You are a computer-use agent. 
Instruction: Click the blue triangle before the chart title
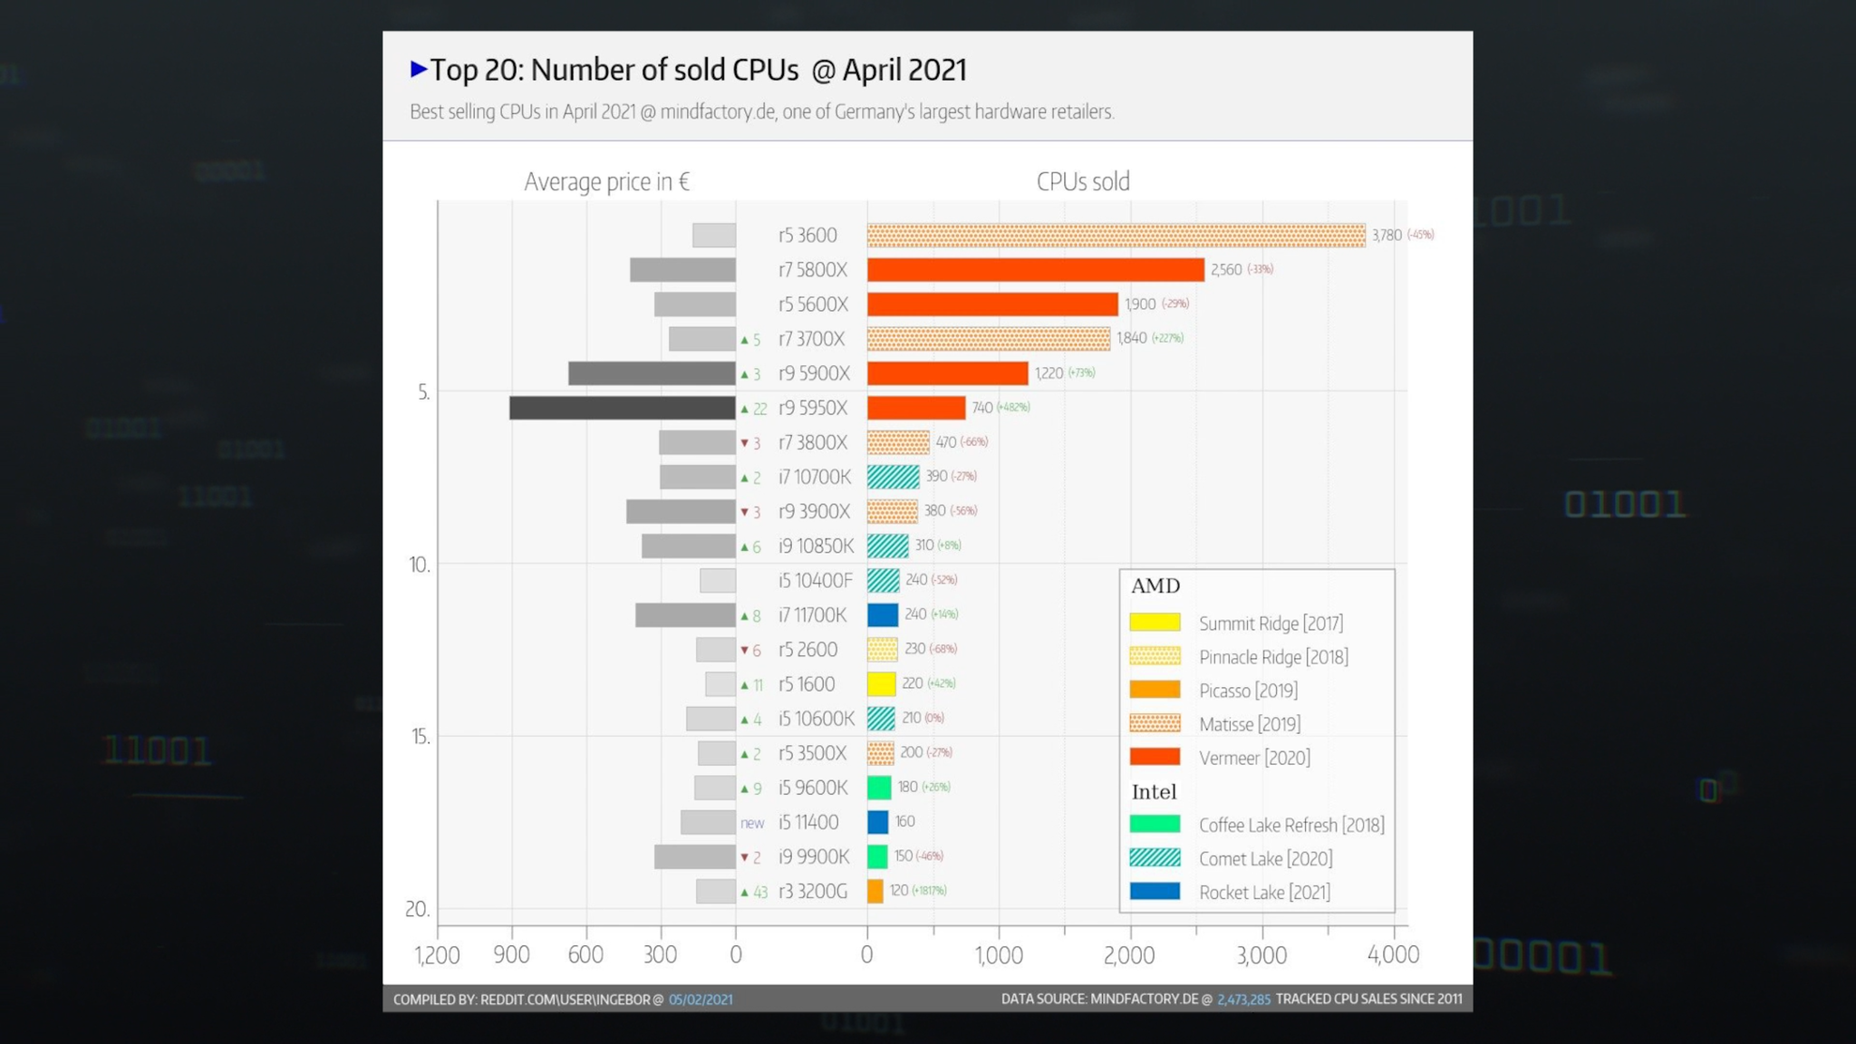[x=419, y=69]
